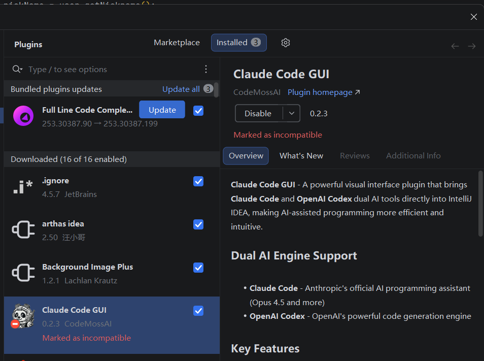This screenshot has height=361, width=484.
Task: Open the What's New tab
Action: click(301, 156)
